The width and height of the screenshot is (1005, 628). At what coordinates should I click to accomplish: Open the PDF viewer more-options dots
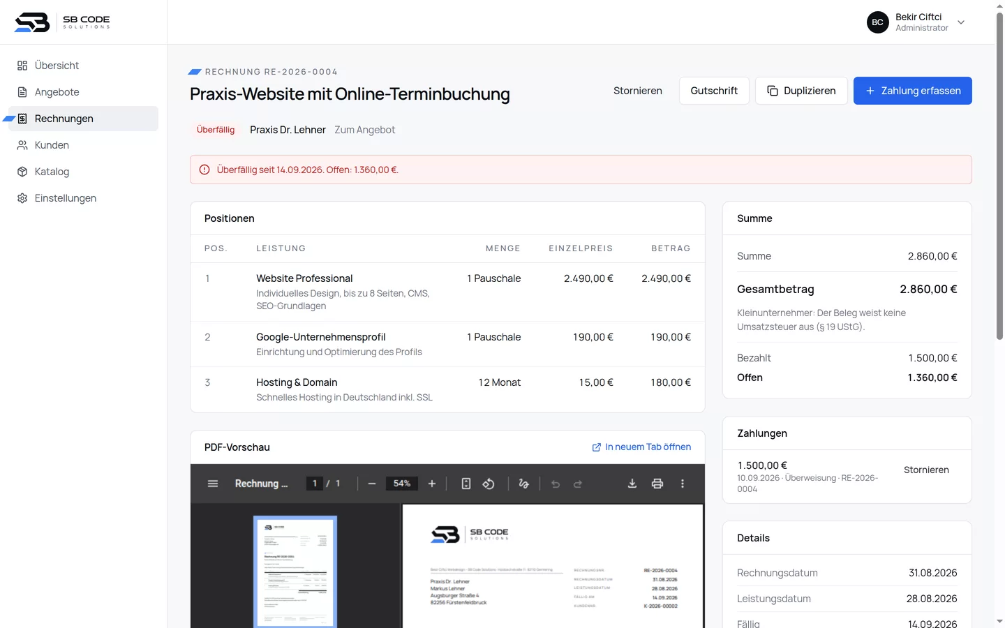point(683,484)
